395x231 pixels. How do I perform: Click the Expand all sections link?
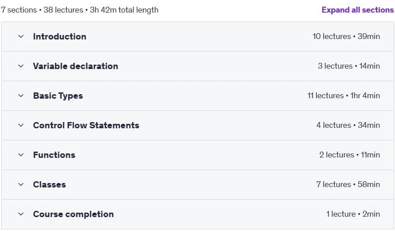click(x=357, y=10)
